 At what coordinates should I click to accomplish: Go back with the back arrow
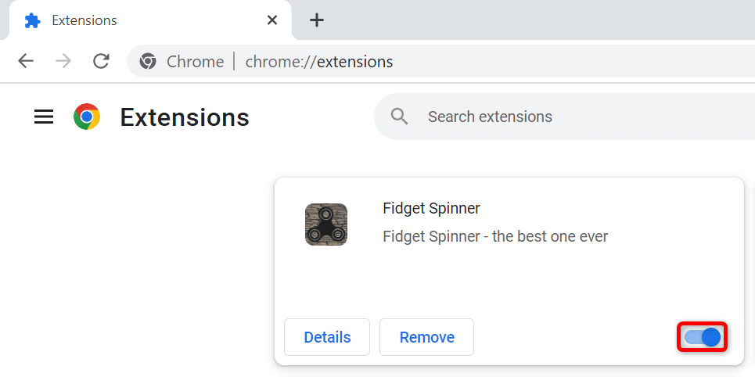coord(26,61)
